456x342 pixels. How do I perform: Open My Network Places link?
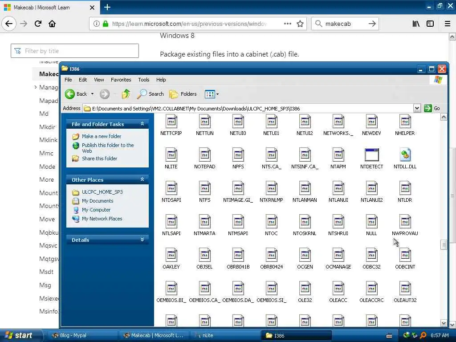(x=102, y=219)
